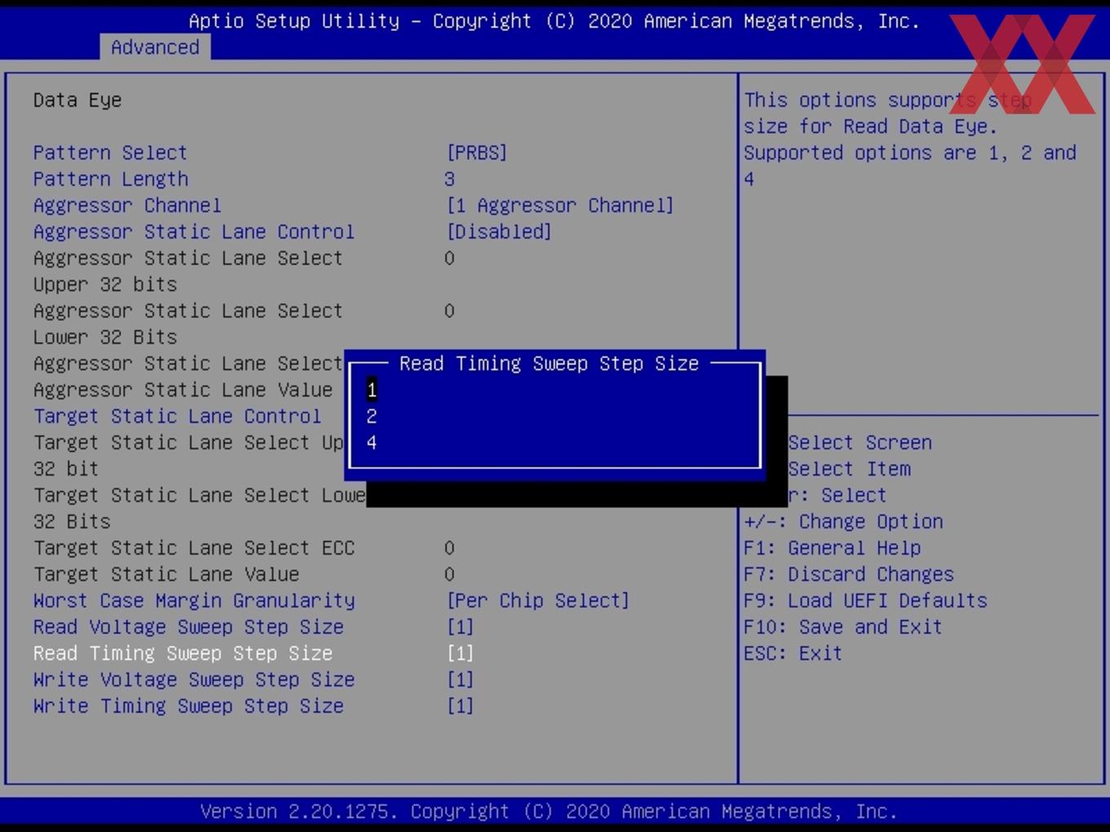Image resolution: width=1110 pixels, height=832 pixels.
Task: Select option 2 in step size popup
Action: (x=372, y=417)
